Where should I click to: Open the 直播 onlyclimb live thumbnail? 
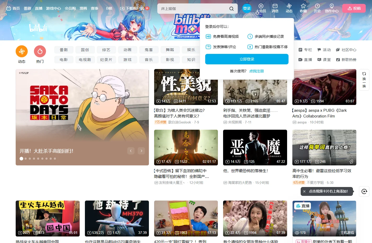coord(324,219)
